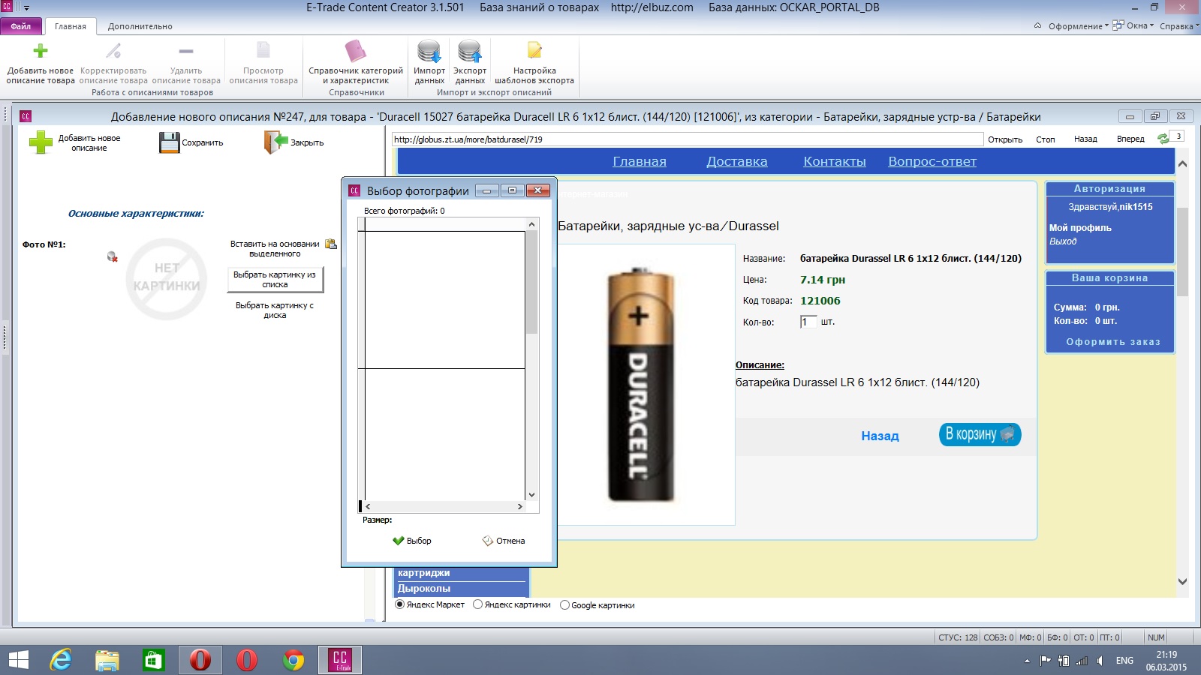Click the network icon in the system tray
The height and width of the screenshot is (675, 1201).
click(1082, 661)
